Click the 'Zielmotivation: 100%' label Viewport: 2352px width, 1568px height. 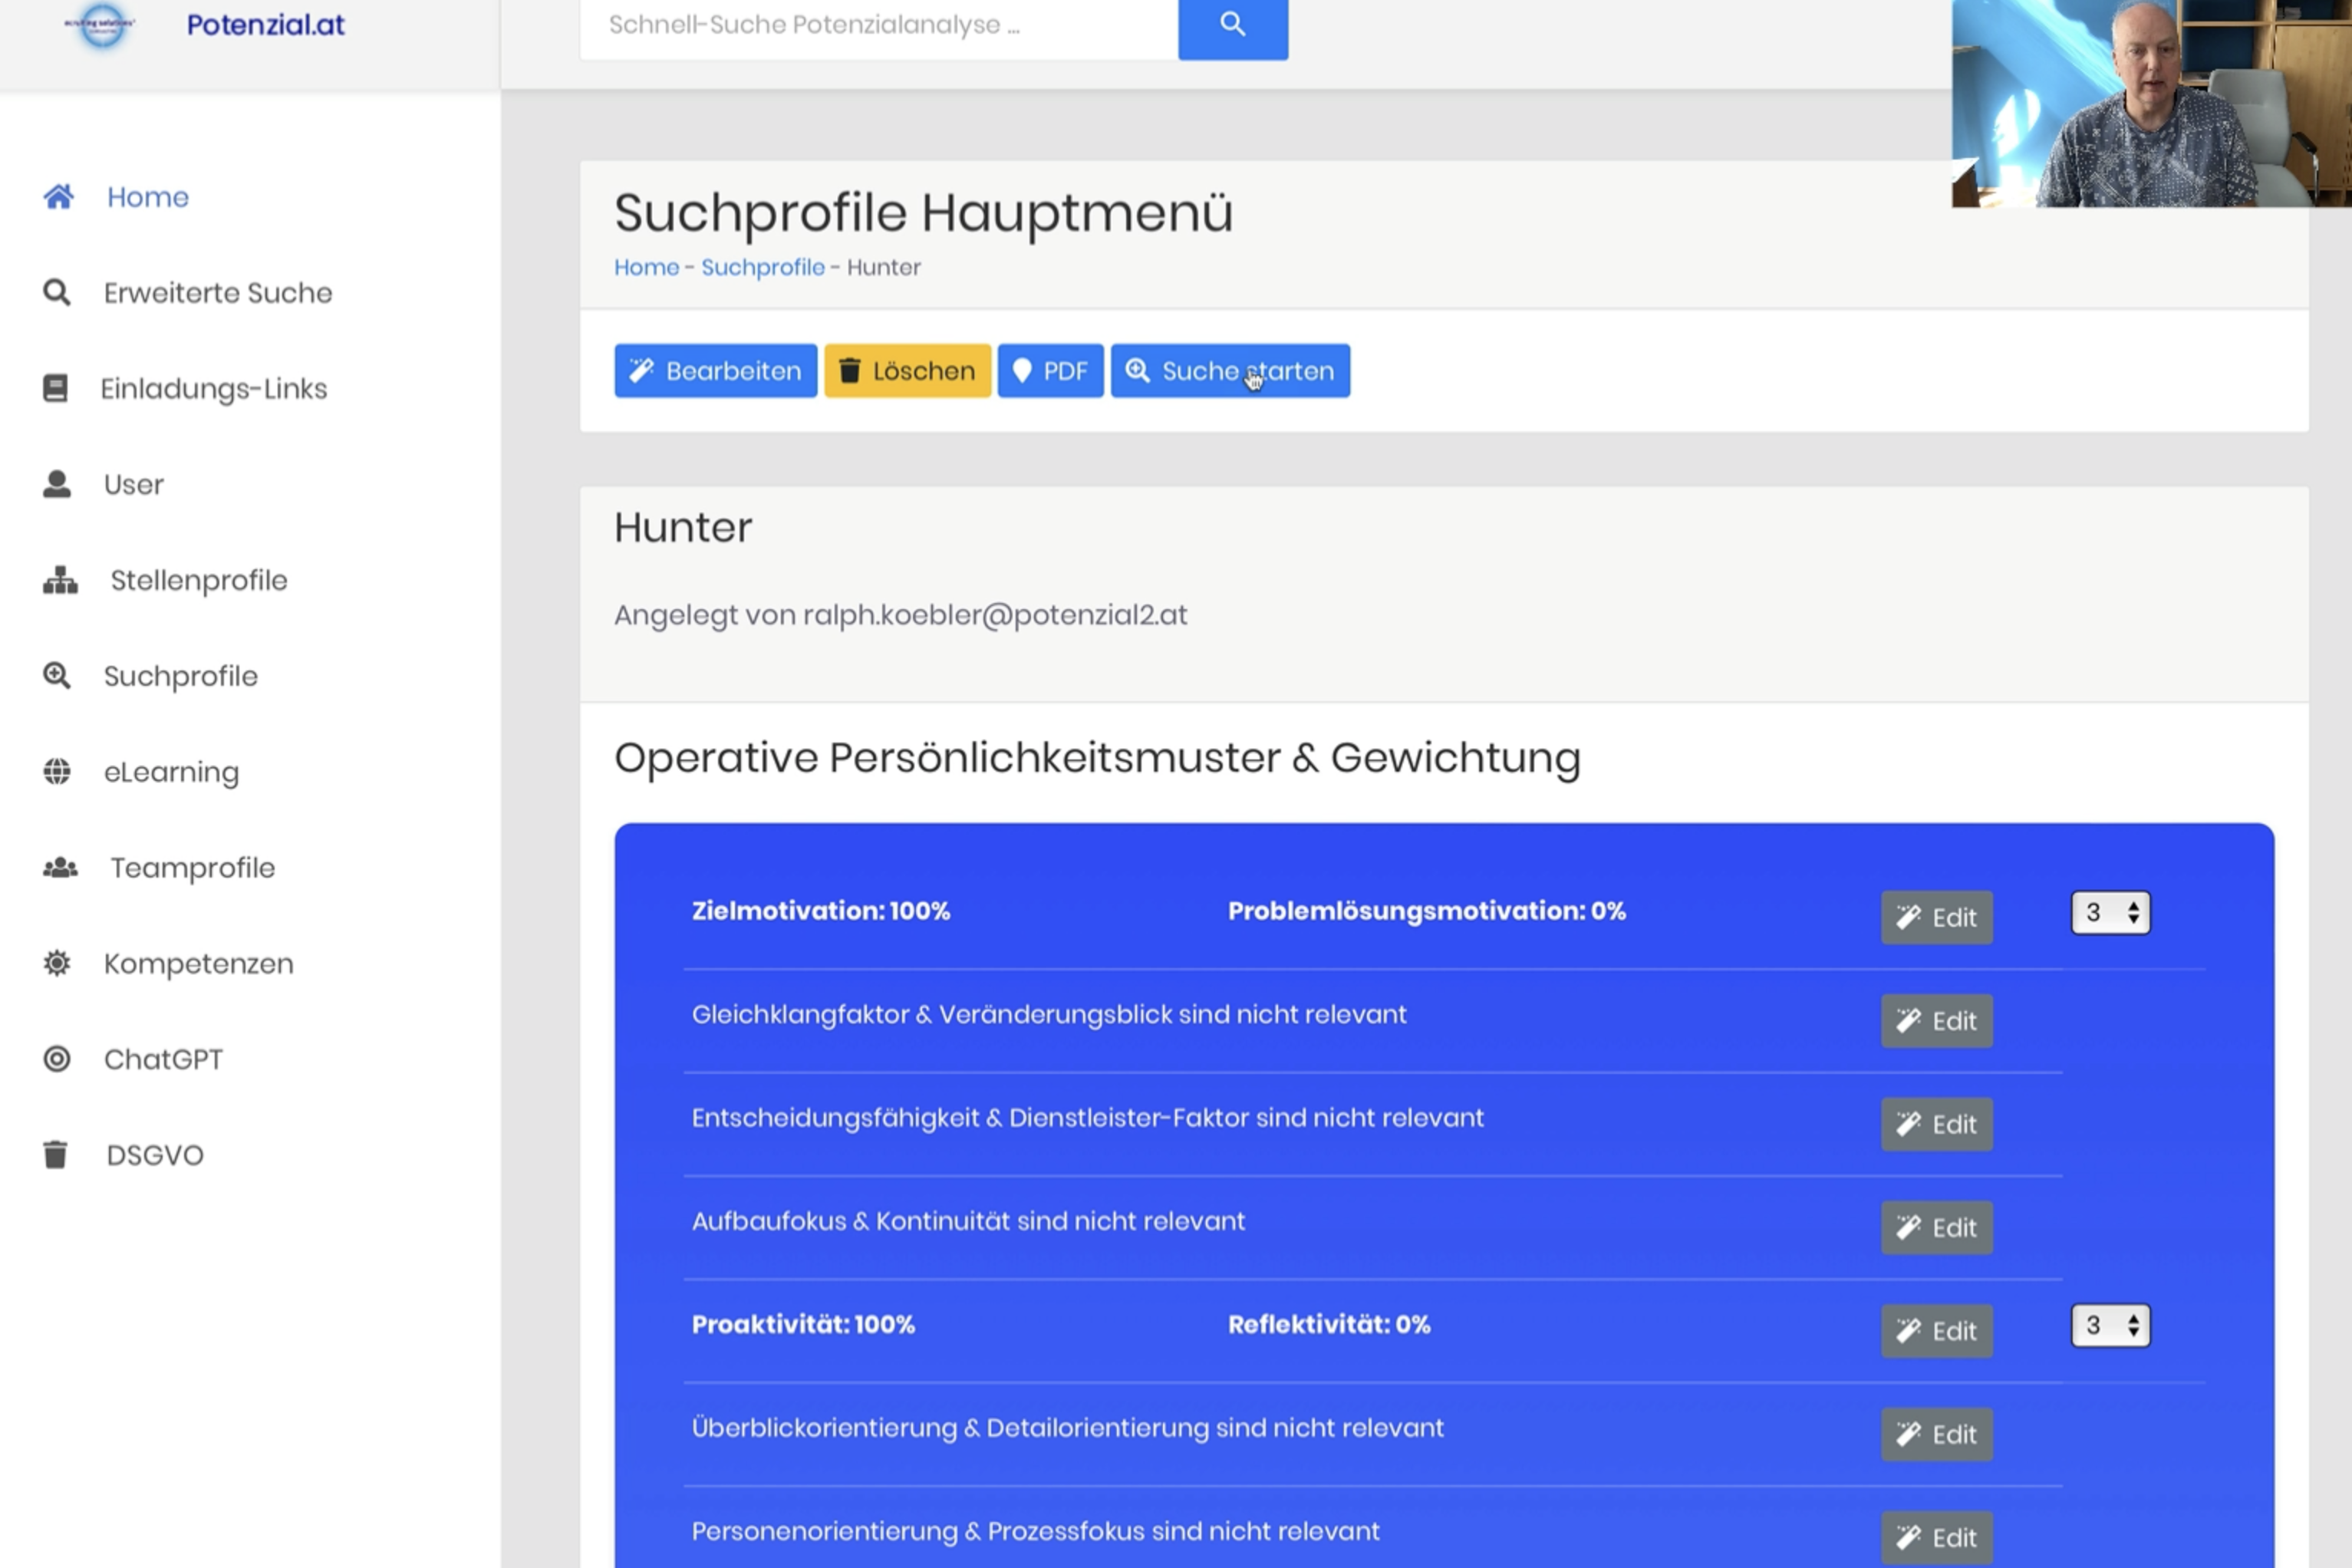tap(821, 911)
